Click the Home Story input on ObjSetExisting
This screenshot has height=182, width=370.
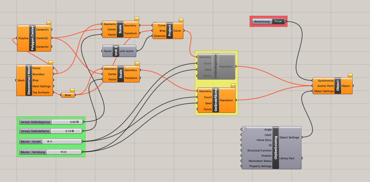coord(264,140)
